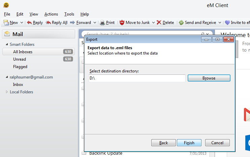
Task: Select the Local Folders item
Action: 21,92
